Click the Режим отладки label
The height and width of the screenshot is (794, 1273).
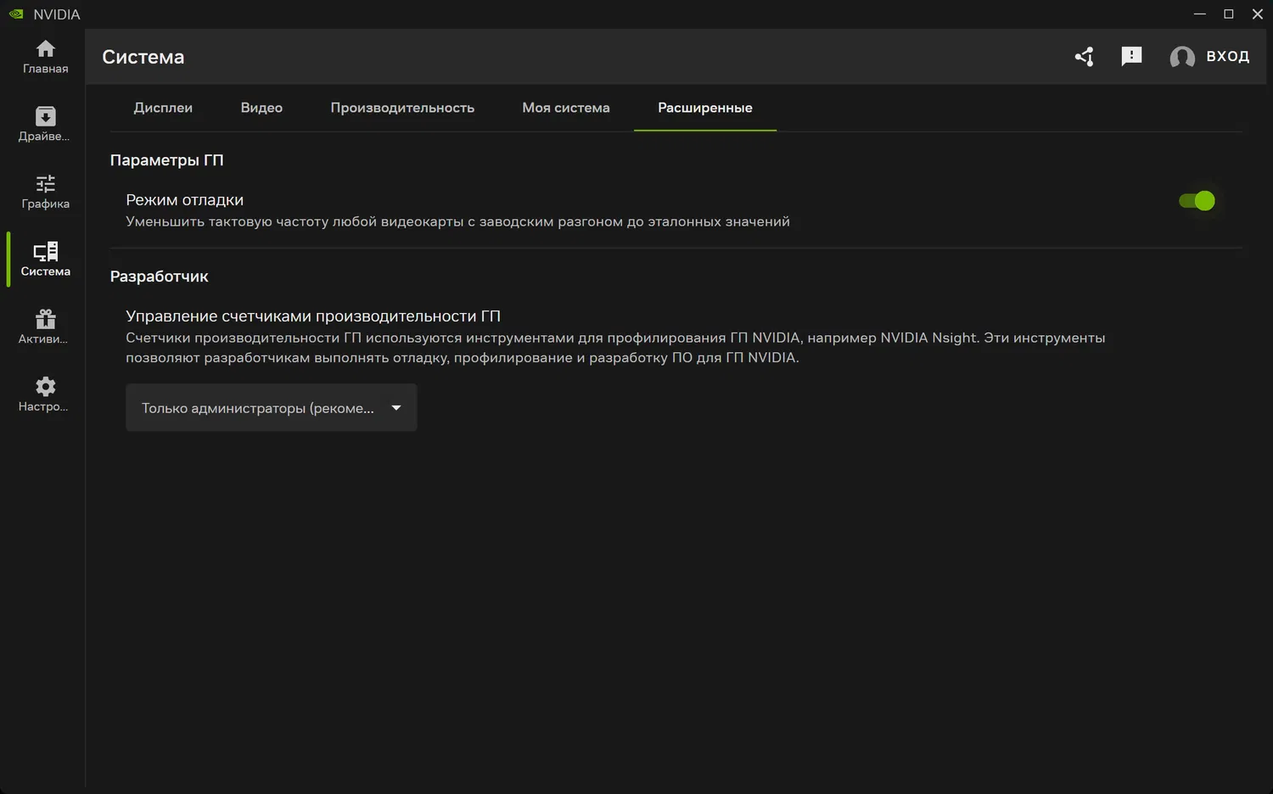185,200
